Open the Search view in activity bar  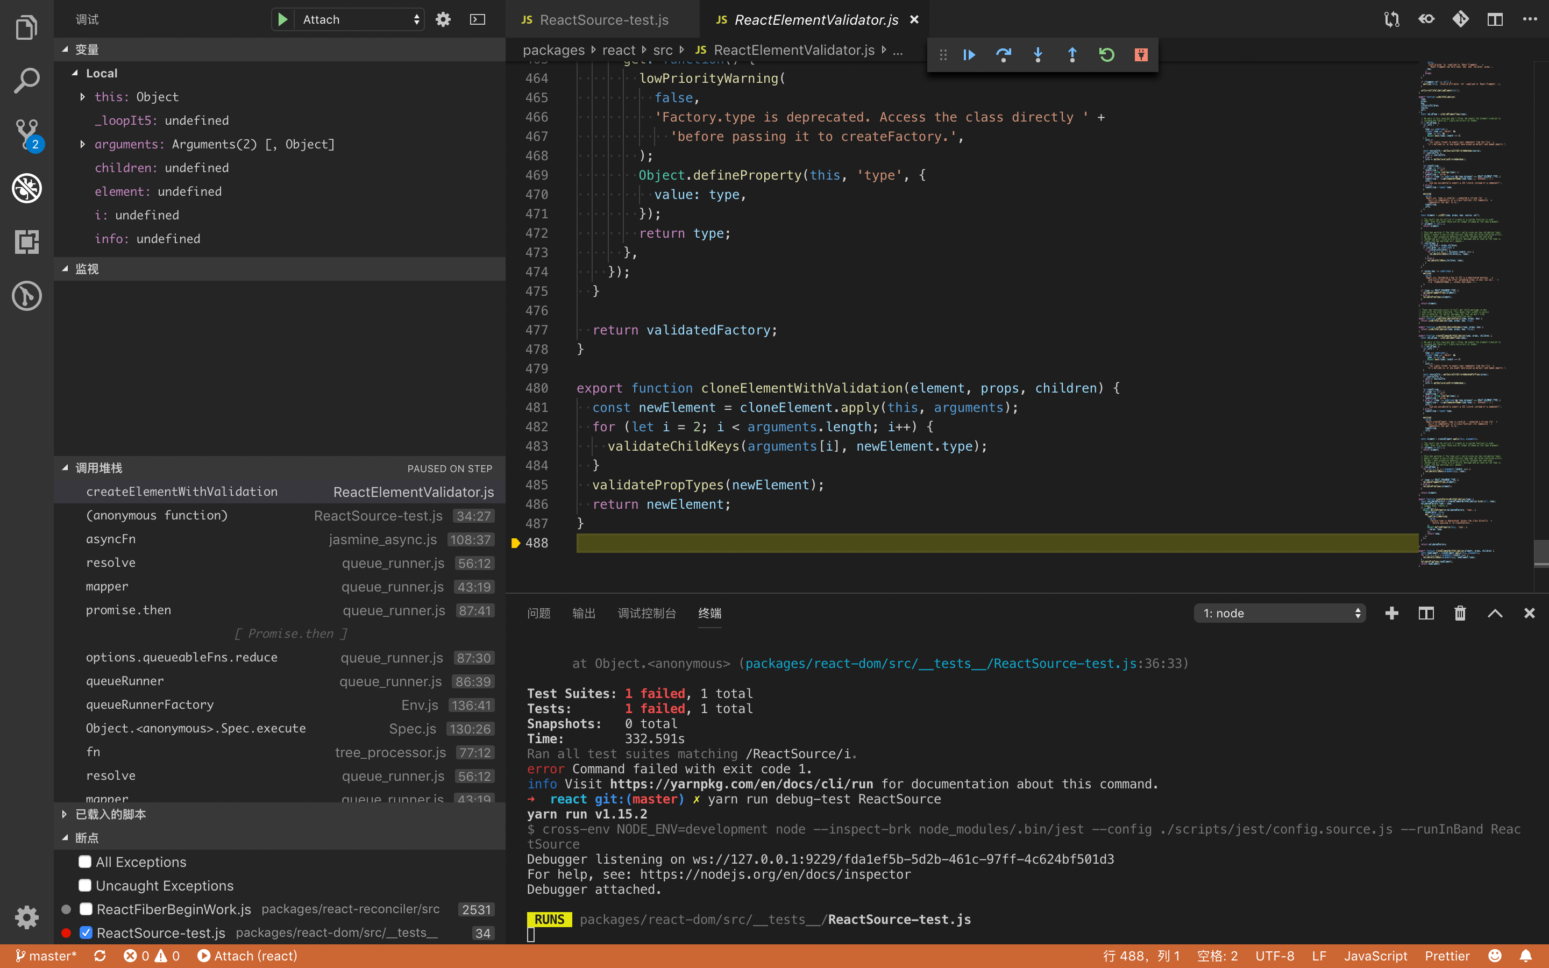[26, 81]
